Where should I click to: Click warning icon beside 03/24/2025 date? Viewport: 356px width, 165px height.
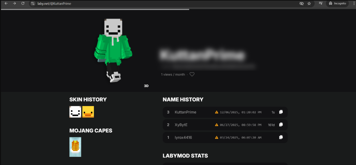[217, 137]
